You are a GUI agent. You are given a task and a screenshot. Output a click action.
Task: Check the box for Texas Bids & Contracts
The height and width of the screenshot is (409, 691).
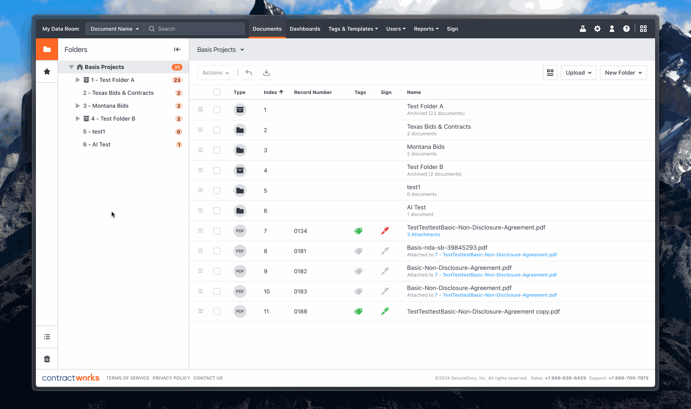(217, 130)
